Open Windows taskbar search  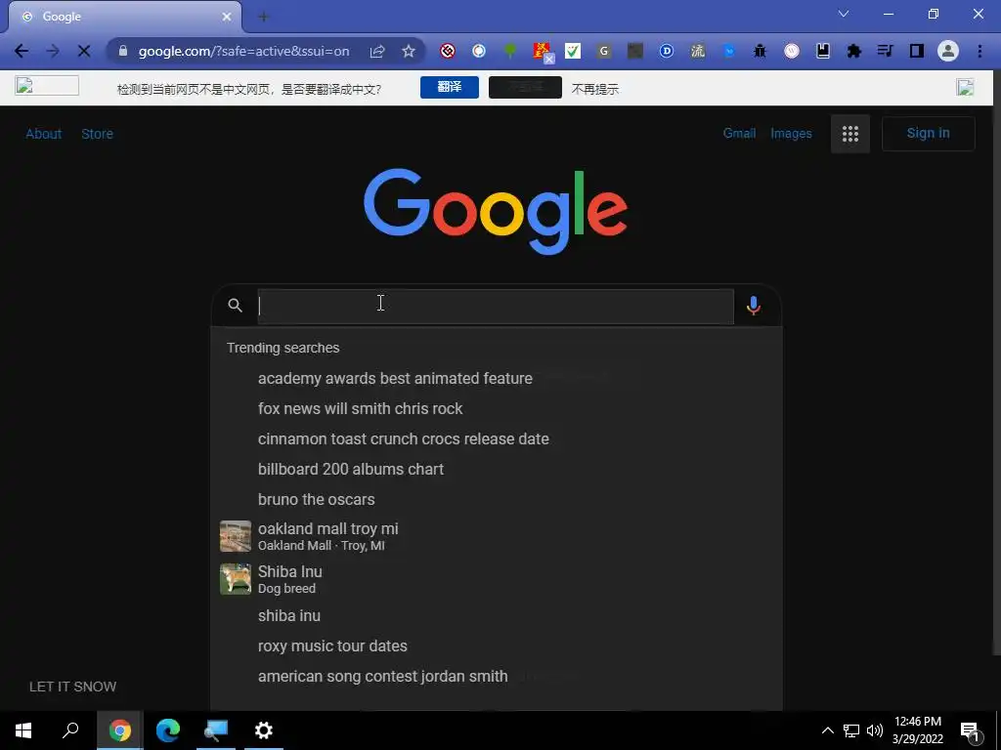[x=70, y=730]
